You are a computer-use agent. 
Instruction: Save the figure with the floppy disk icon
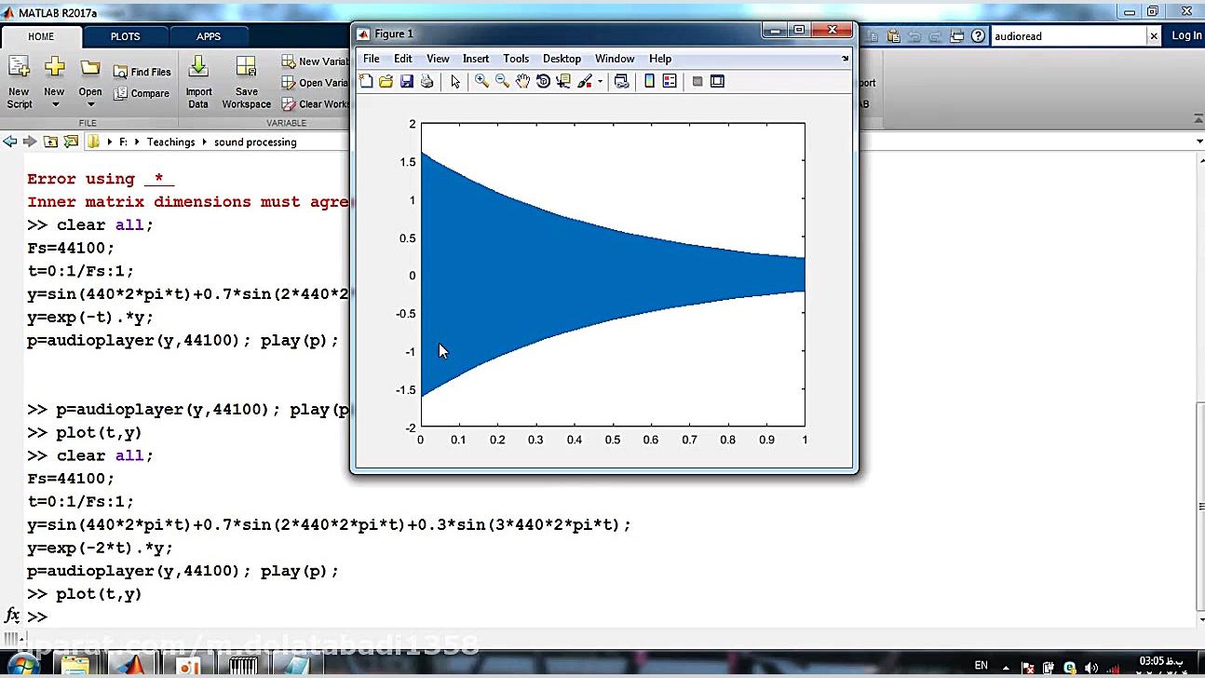click(406, 82)
